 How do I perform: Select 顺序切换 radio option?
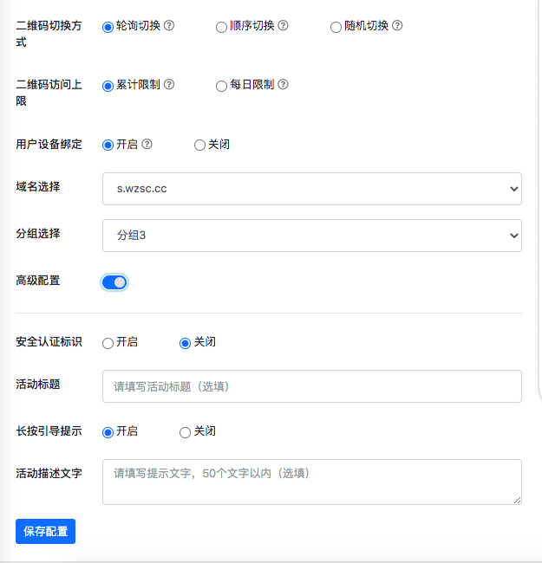pyautogui.click(x=222, y=27)
